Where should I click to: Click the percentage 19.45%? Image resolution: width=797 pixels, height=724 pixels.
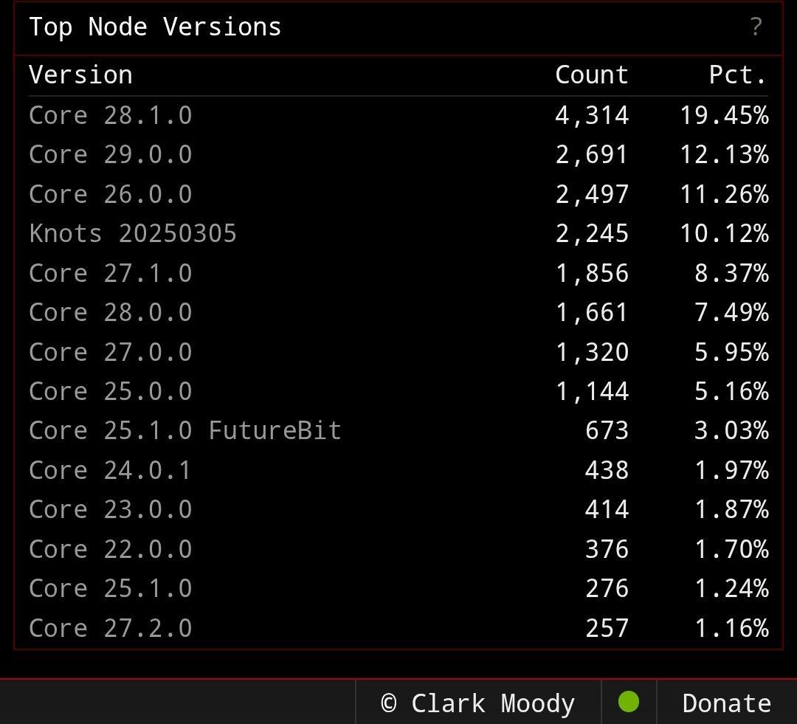(725, 115)
